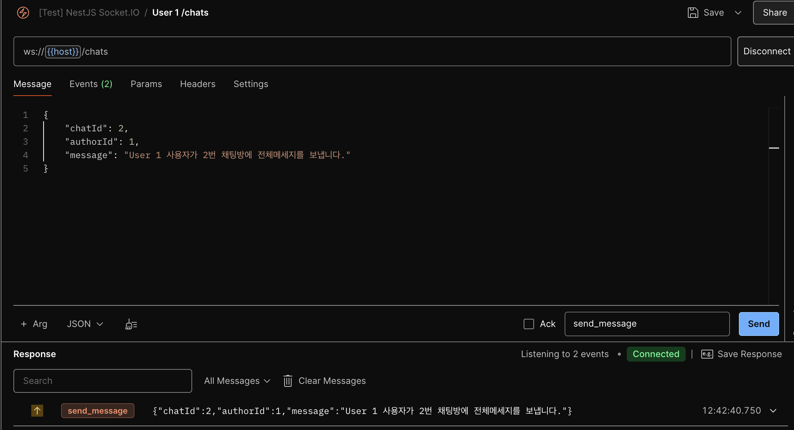Click the response Search field

coord(102,381)
